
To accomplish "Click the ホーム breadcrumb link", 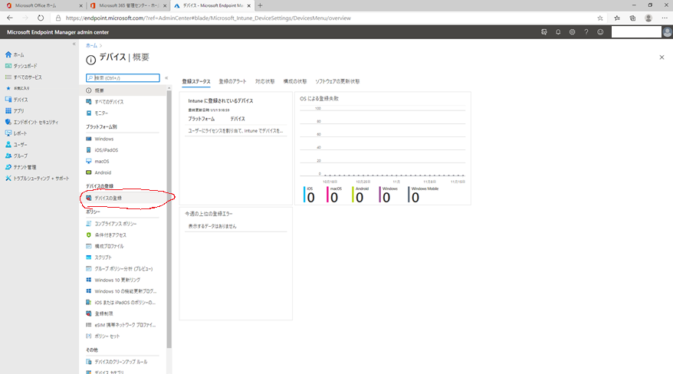I will tap(91, 45).
